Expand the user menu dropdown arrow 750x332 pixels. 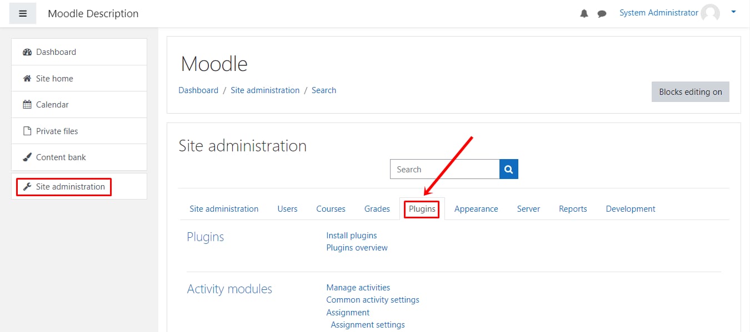733,12
